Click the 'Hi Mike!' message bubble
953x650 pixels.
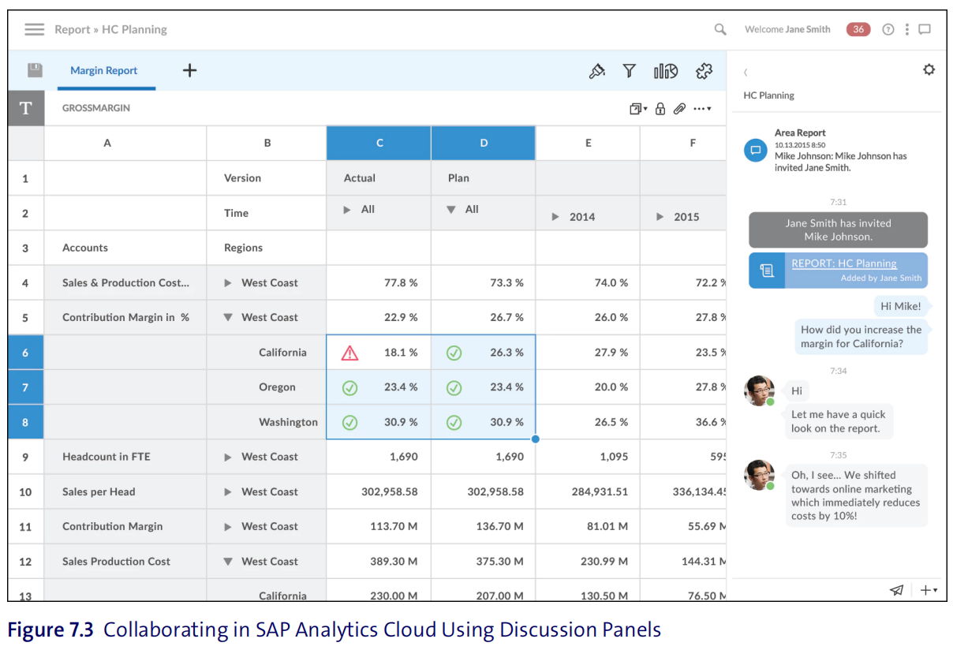[x=900, y=306]
